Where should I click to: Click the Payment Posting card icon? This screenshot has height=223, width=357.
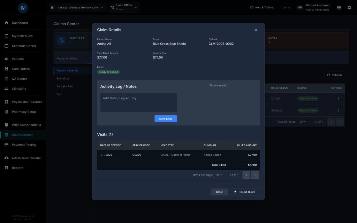click(x=6, y=145)
